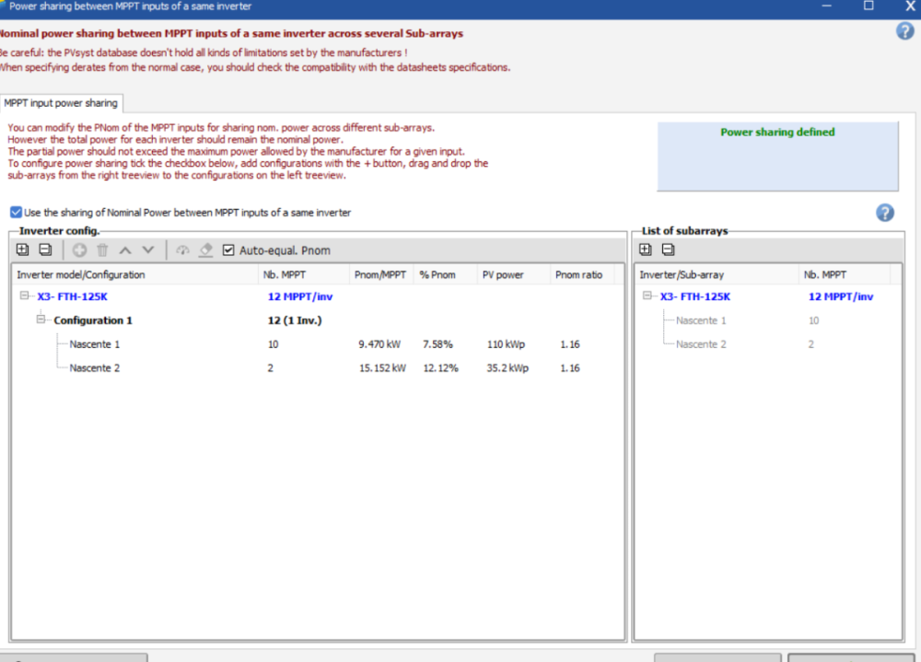Collapse the Configuration 1 tree node
The width and height of the screenshot is (921, 662).
[41, 320]
